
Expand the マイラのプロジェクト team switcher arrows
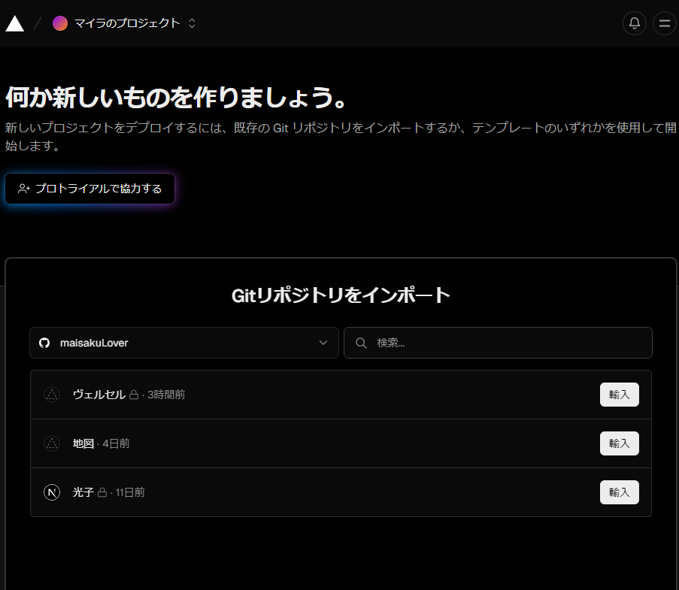pos(192,23)
